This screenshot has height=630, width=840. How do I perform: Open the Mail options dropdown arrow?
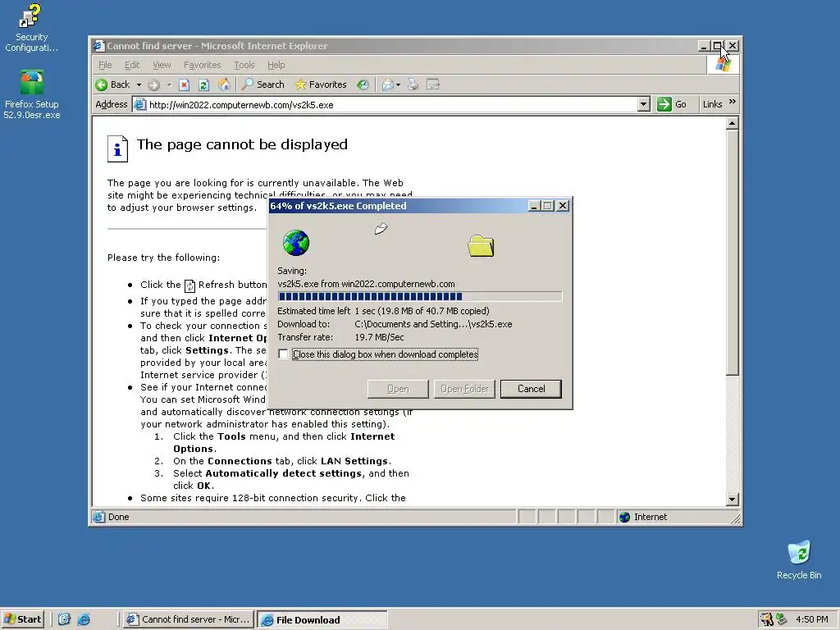398,84
